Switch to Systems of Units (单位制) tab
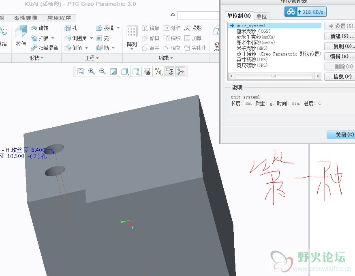Screen dimensions: 355x276 point(239,16)
